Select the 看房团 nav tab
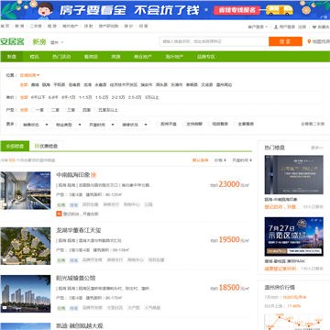The width and height of the screenshot is (330, 330). (91, 57)
